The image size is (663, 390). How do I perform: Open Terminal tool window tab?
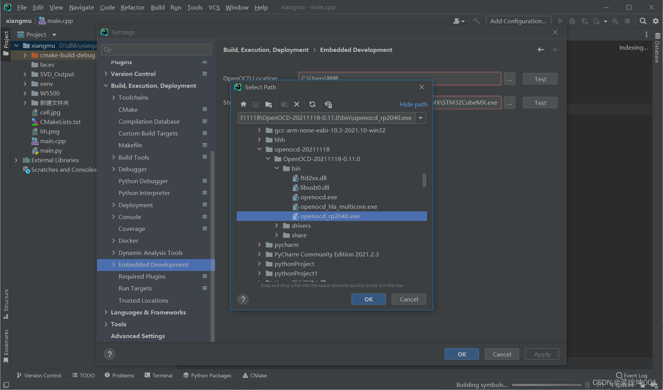click(158, 375)
